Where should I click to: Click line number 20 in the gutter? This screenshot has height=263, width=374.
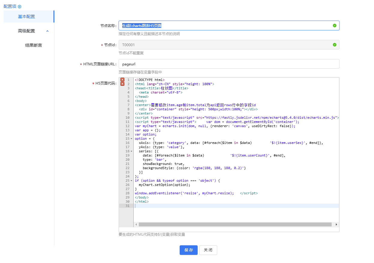coord(127,160)
